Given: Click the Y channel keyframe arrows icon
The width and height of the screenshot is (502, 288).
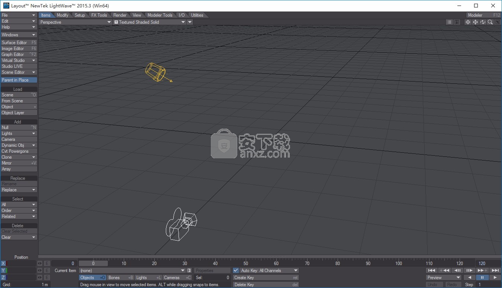Looking at the screenshot, I should (x=40, y=270).
